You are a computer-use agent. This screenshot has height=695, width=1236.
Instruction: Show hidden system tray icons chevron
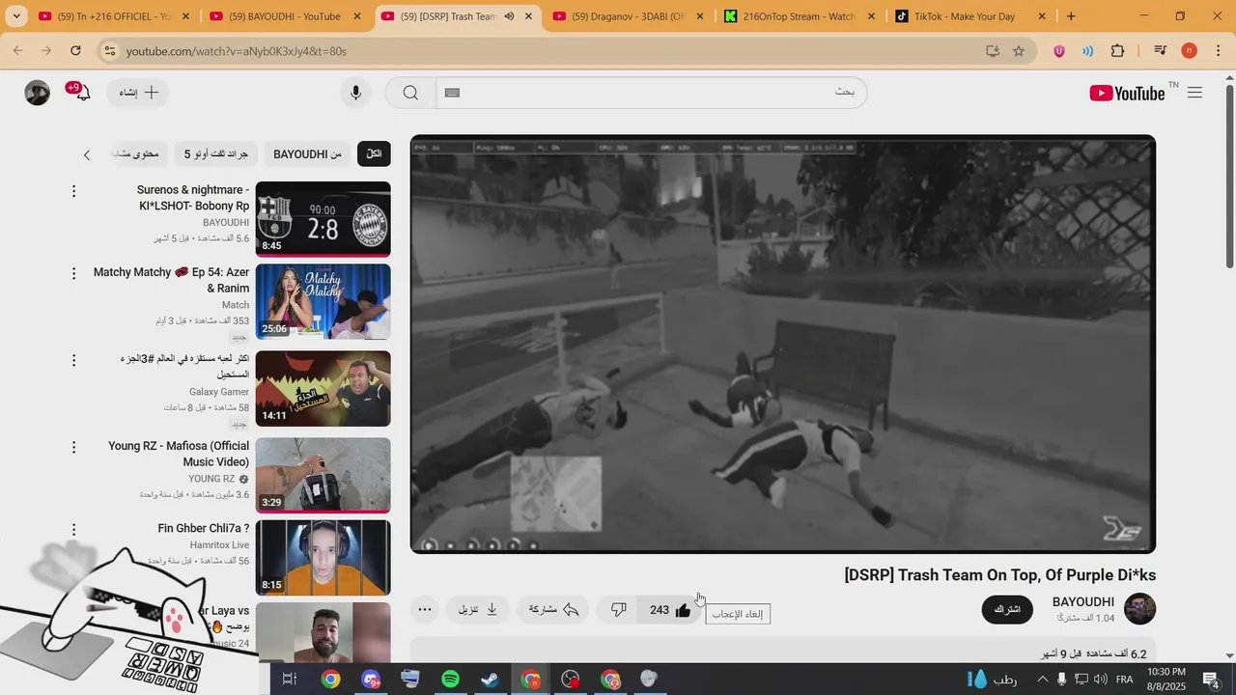coord(1042,680)
